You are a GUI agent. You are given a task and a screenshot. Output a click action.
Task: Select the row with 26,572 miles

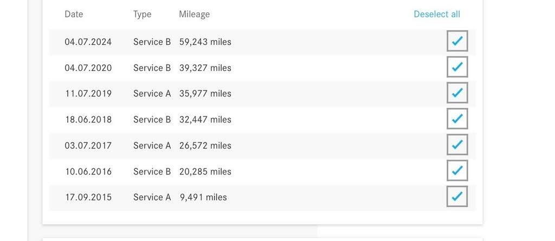[262, 146]
